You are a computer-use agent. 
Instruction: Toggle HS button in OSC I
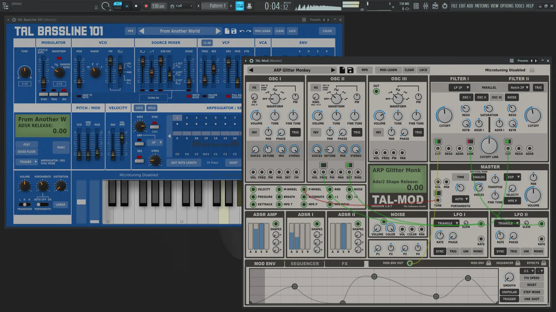[254, 88]
